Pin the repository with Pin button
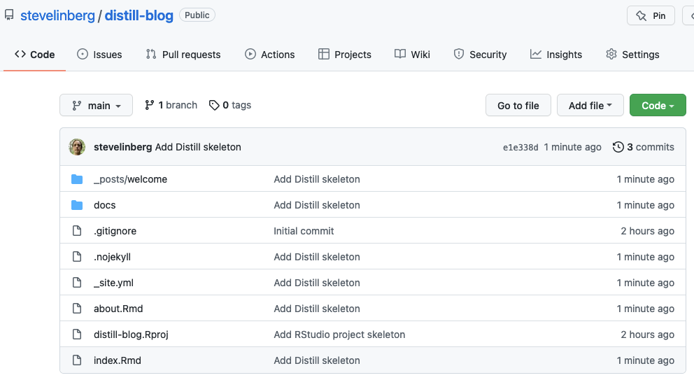Viewport: 694px width, 380px height. (x=651, y=15)
